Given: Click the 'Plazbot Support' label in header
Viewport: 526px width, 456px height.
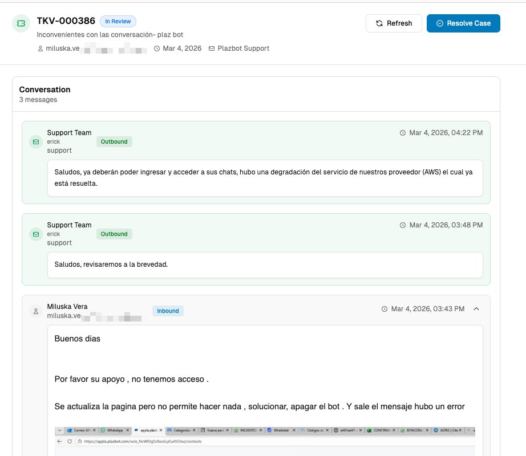Looking at the screenshot, I should (243, 48).
